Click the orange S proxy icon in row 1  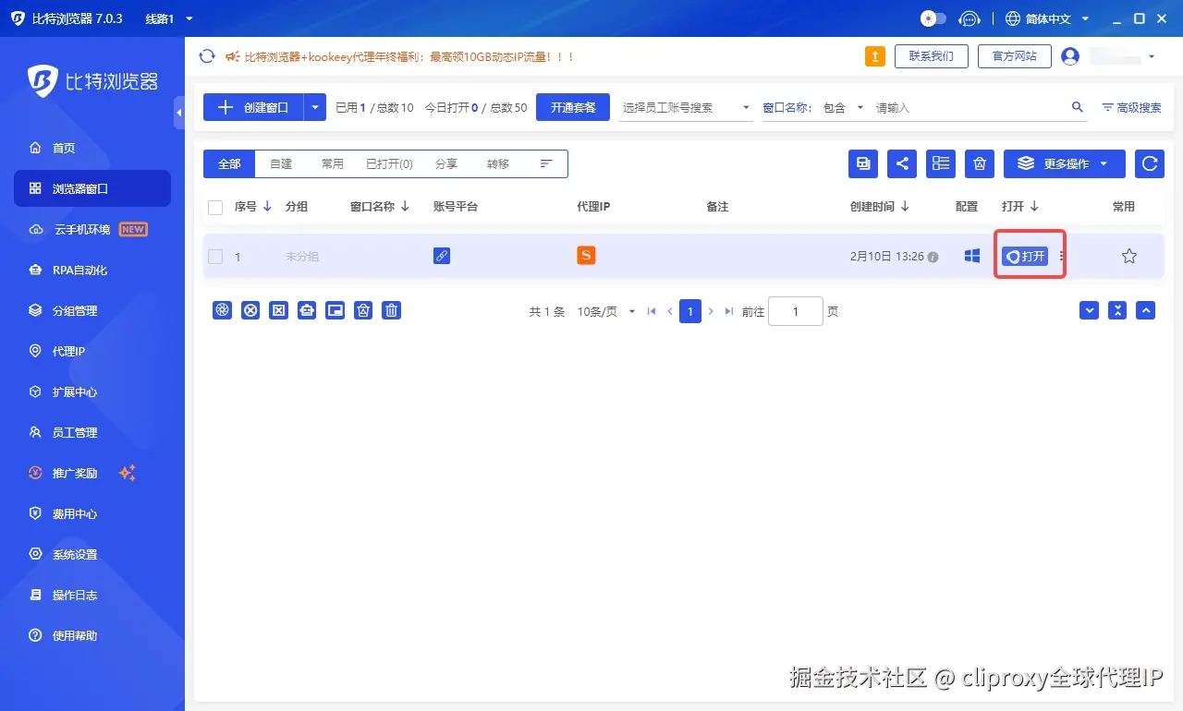586,256
